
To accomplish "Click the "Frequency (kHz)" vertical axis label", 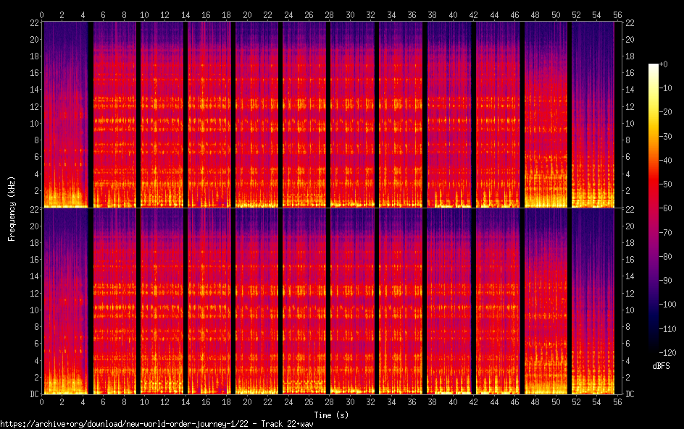I will (x=12, y=208).
